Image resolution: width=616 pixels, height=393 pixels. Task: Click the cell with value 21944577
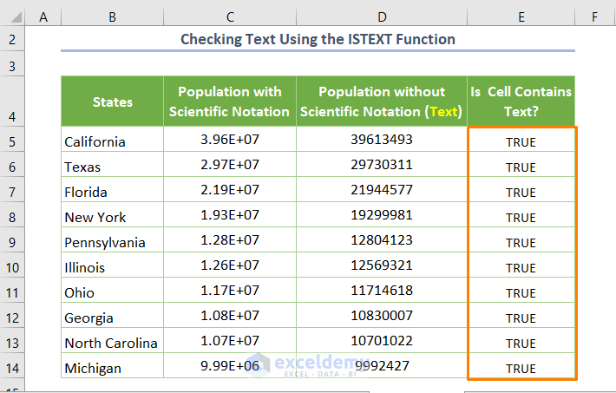click(x=382, y=192)
